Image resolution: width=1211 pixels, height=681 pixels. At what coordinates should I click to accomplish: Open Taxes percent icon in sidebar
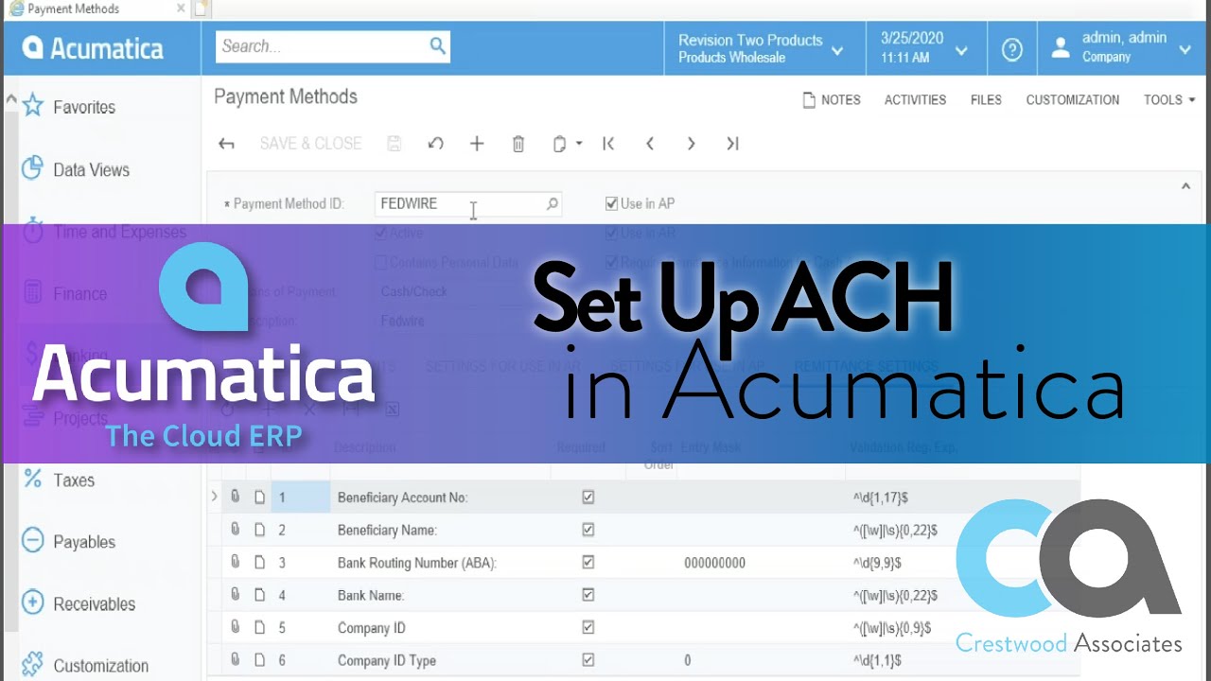[33, 479]
